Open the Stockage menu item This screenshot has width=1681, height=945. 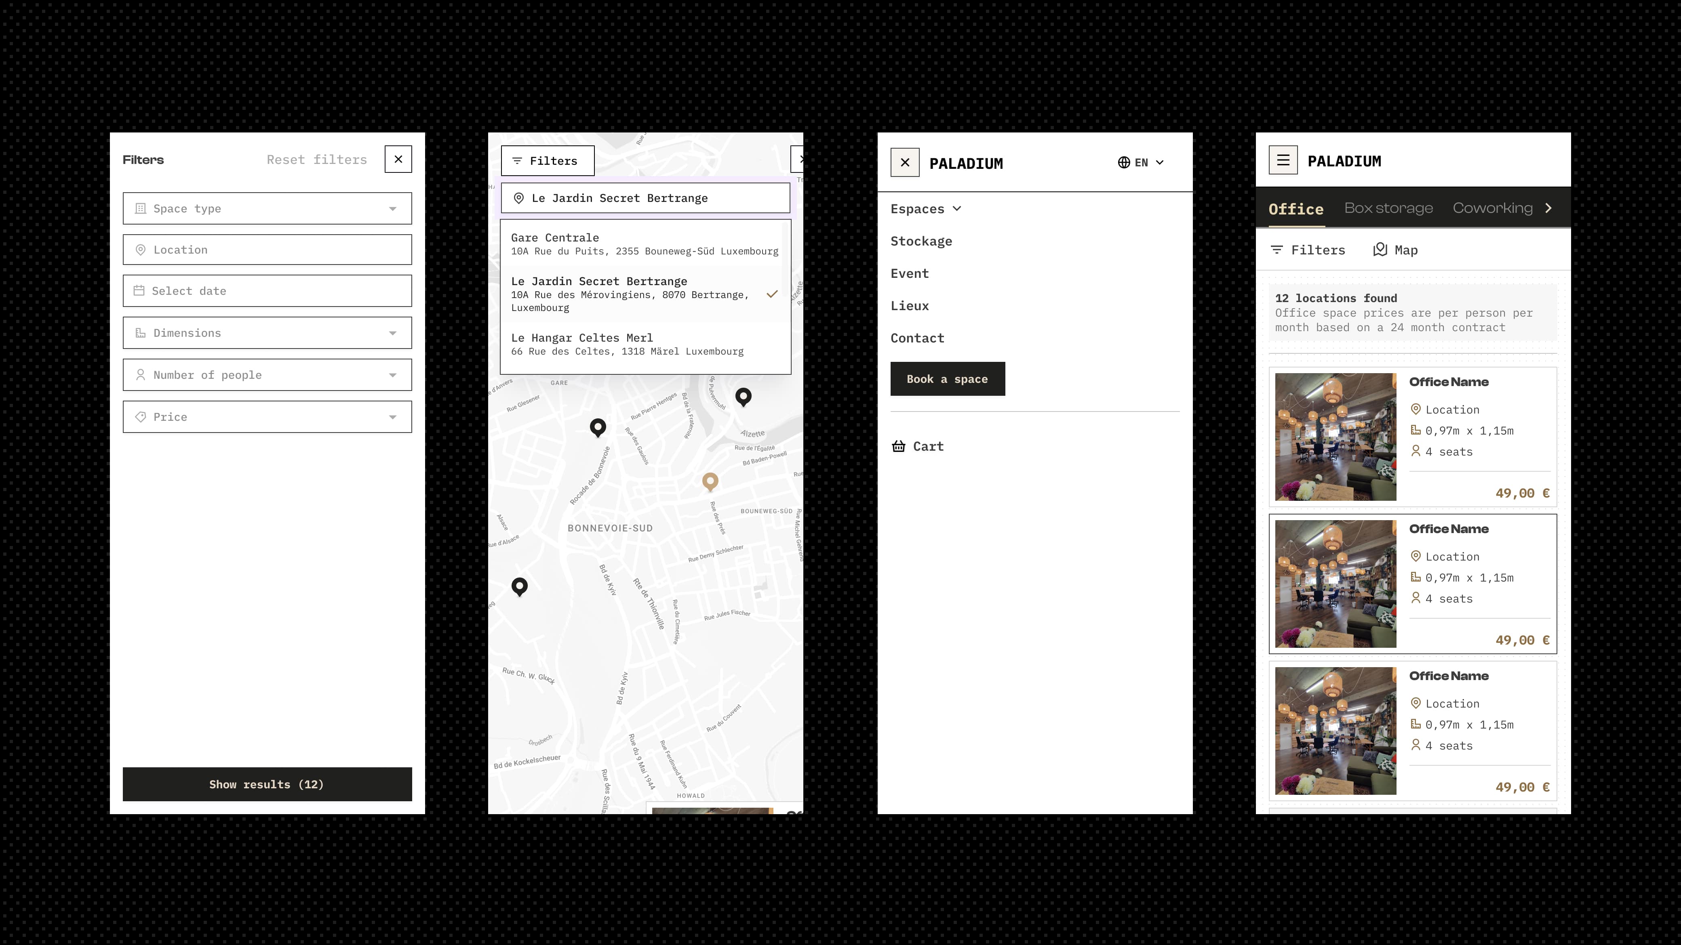(x=921, y=241)
